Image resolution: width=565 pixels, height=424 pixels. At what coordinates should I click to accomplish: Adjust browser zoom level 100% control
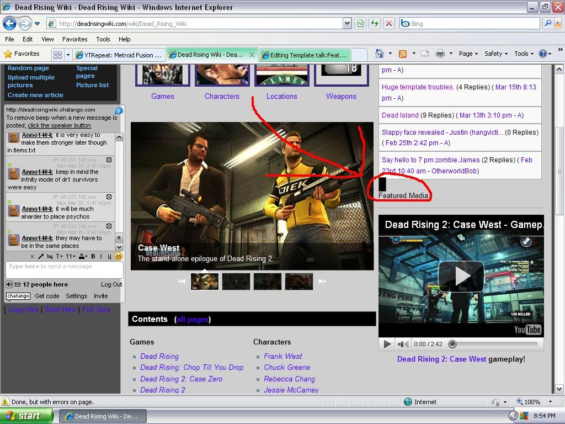(x=534, y=402)
